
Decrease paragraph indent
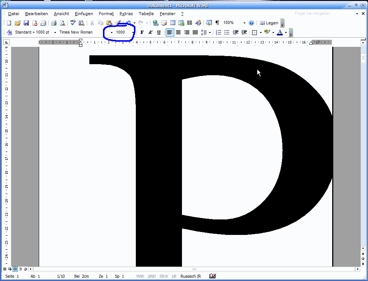[x=235, y=32]
